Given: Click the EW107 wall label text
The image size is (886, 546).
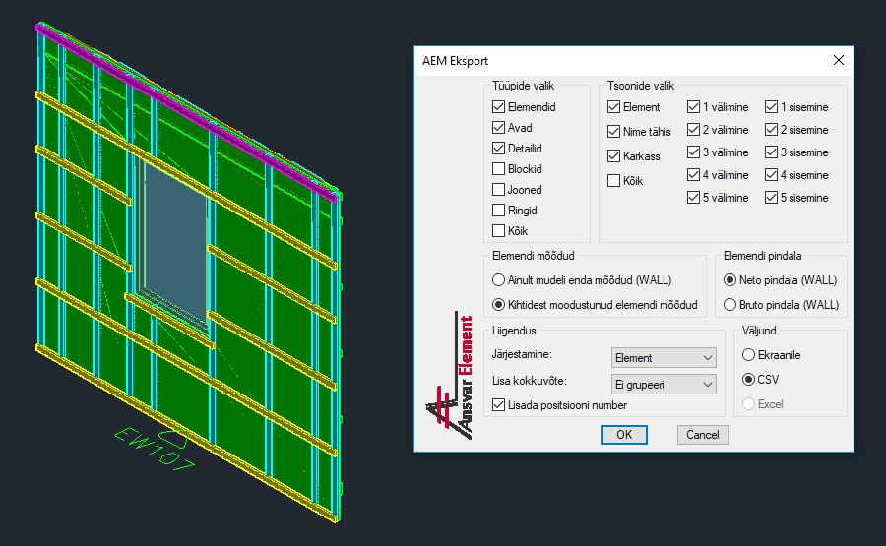Looking at the screenshot, I should coord(154,449).
